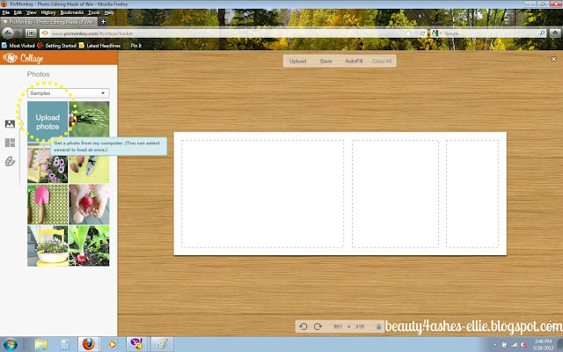Click the bookmarks sidebar toggle icon beside address bar
This screenshot has width=563, height=352.
click(x=31, y=33)
